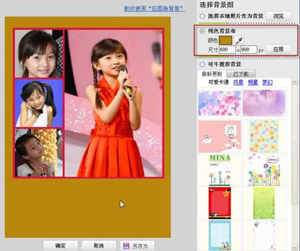The width and height of the screenshot is (300, 251).
Task: Choose the white dotted background thumbnail
Action: pyautogui.click(x=264, y=235)
